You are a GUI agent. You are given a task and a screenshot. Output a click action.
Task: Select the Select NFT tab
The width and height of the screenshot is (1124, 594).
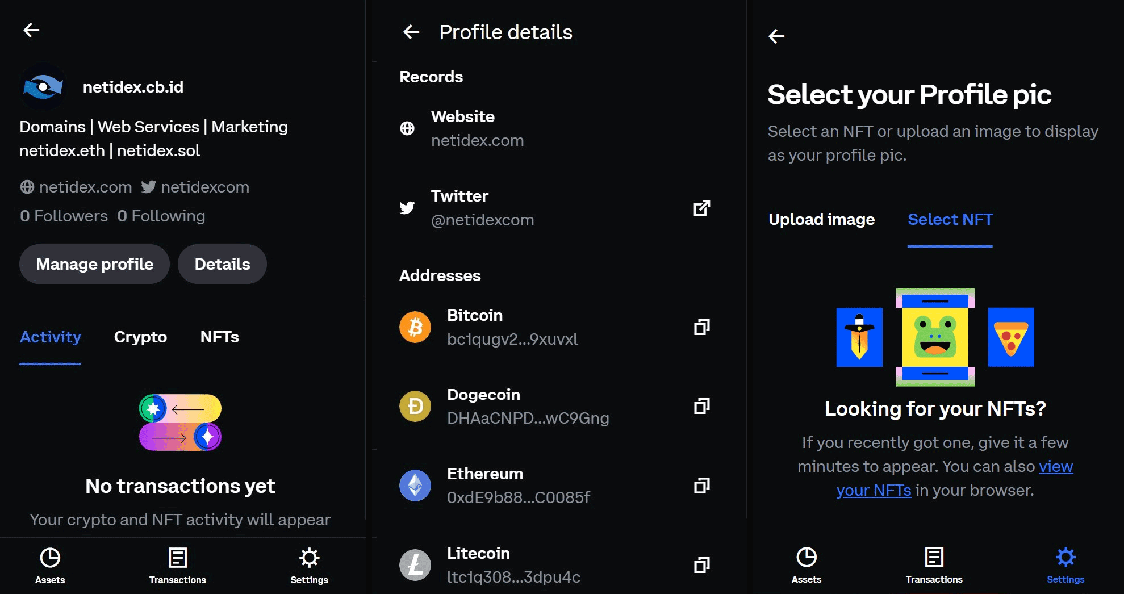tap(950, 219)
